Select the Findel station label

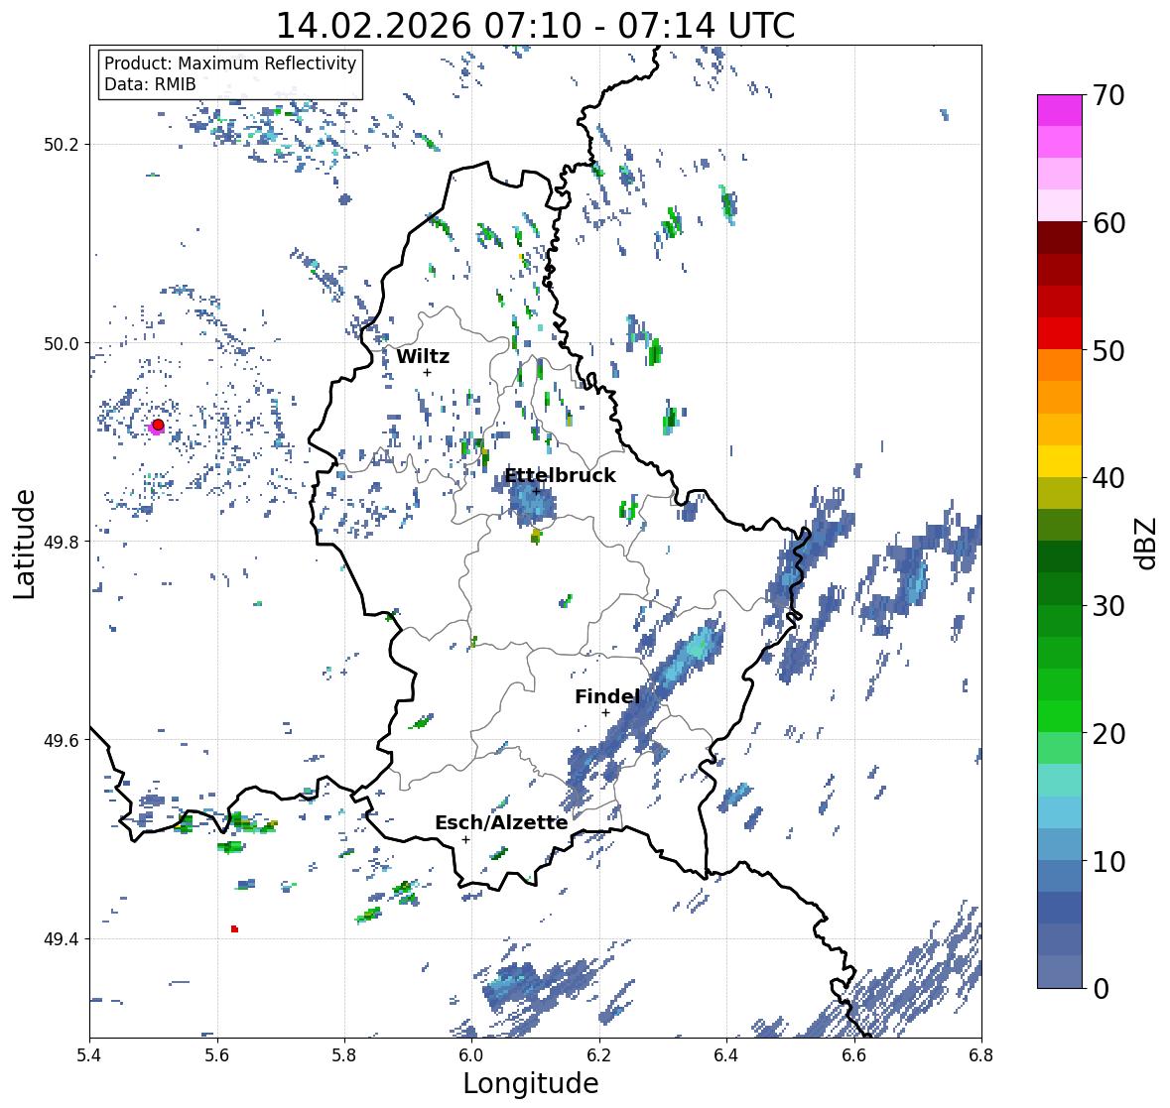[x=606, y=696]
